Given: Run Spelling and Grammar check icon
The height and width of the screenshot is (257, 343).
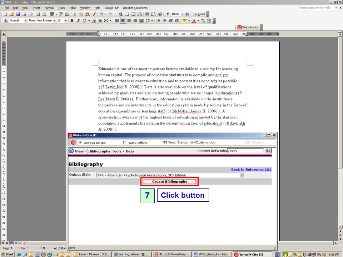Looking at the screenshot, I should (61, 14).
